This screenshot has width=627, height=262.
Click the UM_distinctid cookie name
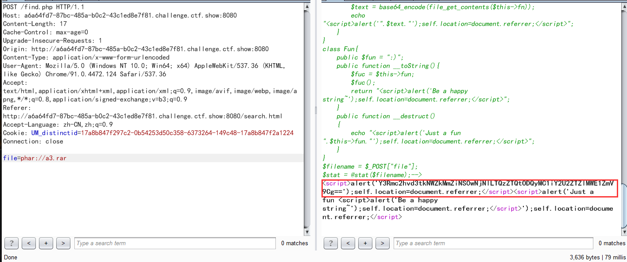click(x=54, y=133)
